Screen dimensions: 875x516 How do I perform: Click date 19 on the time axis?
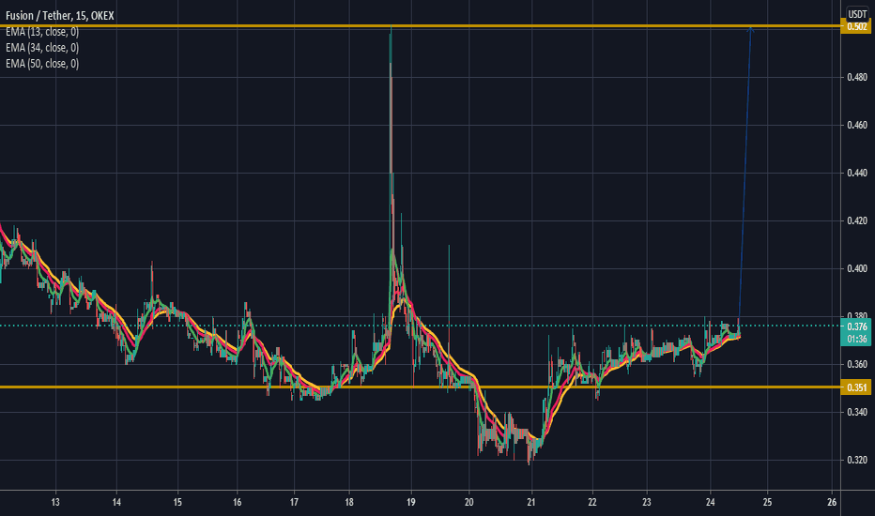pos(411,502)
